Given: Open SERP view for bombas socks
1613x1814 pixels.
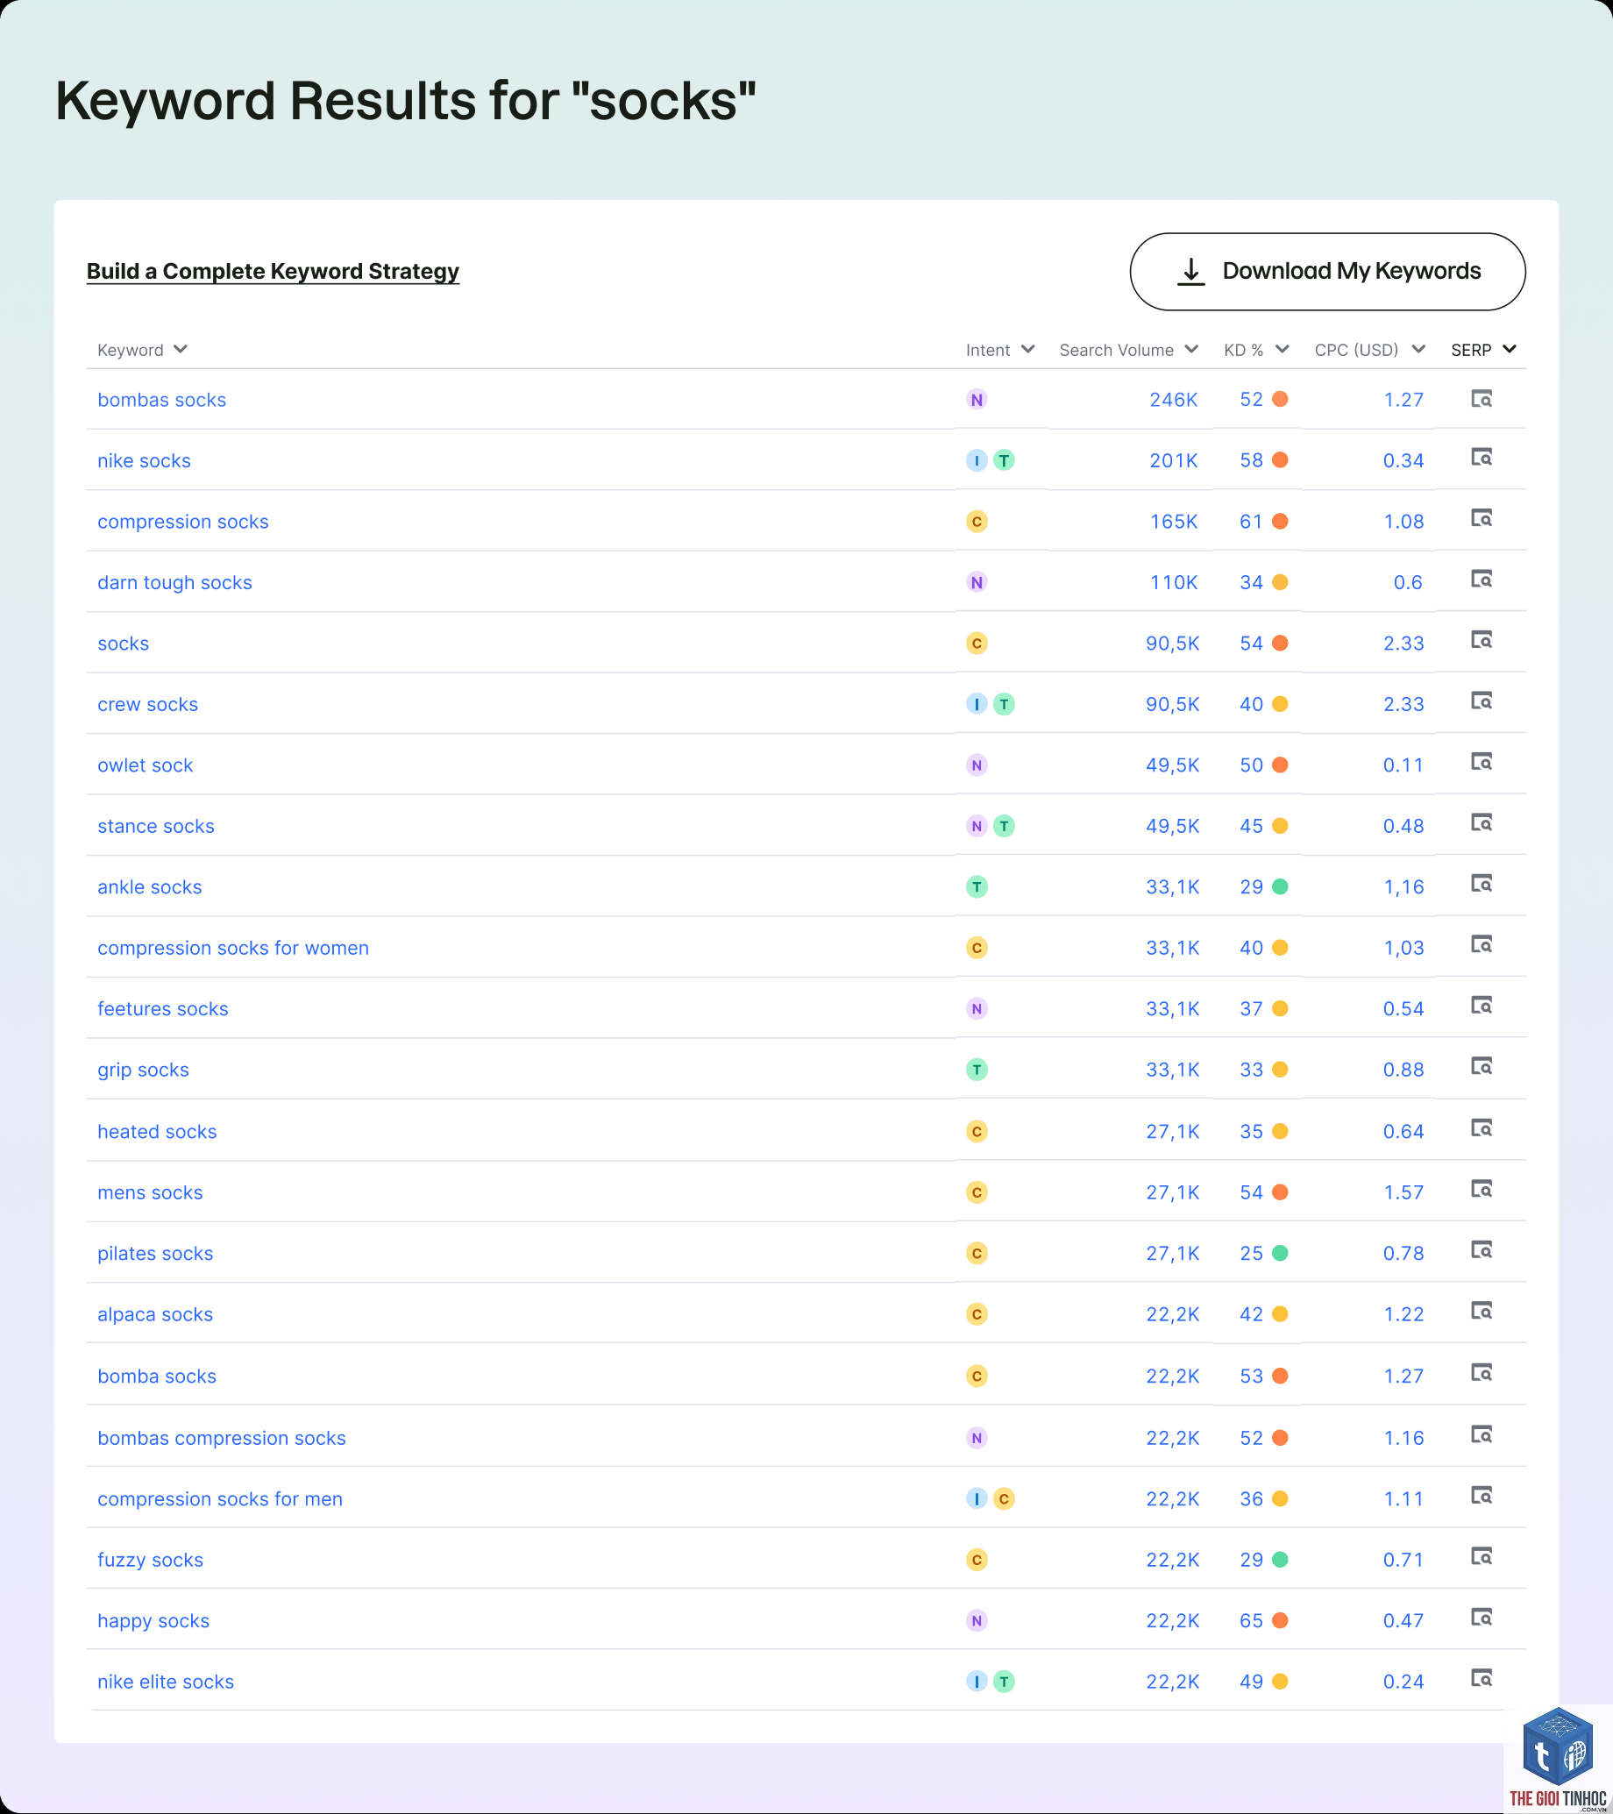Looking at the screenshot, I should 1481,398.
